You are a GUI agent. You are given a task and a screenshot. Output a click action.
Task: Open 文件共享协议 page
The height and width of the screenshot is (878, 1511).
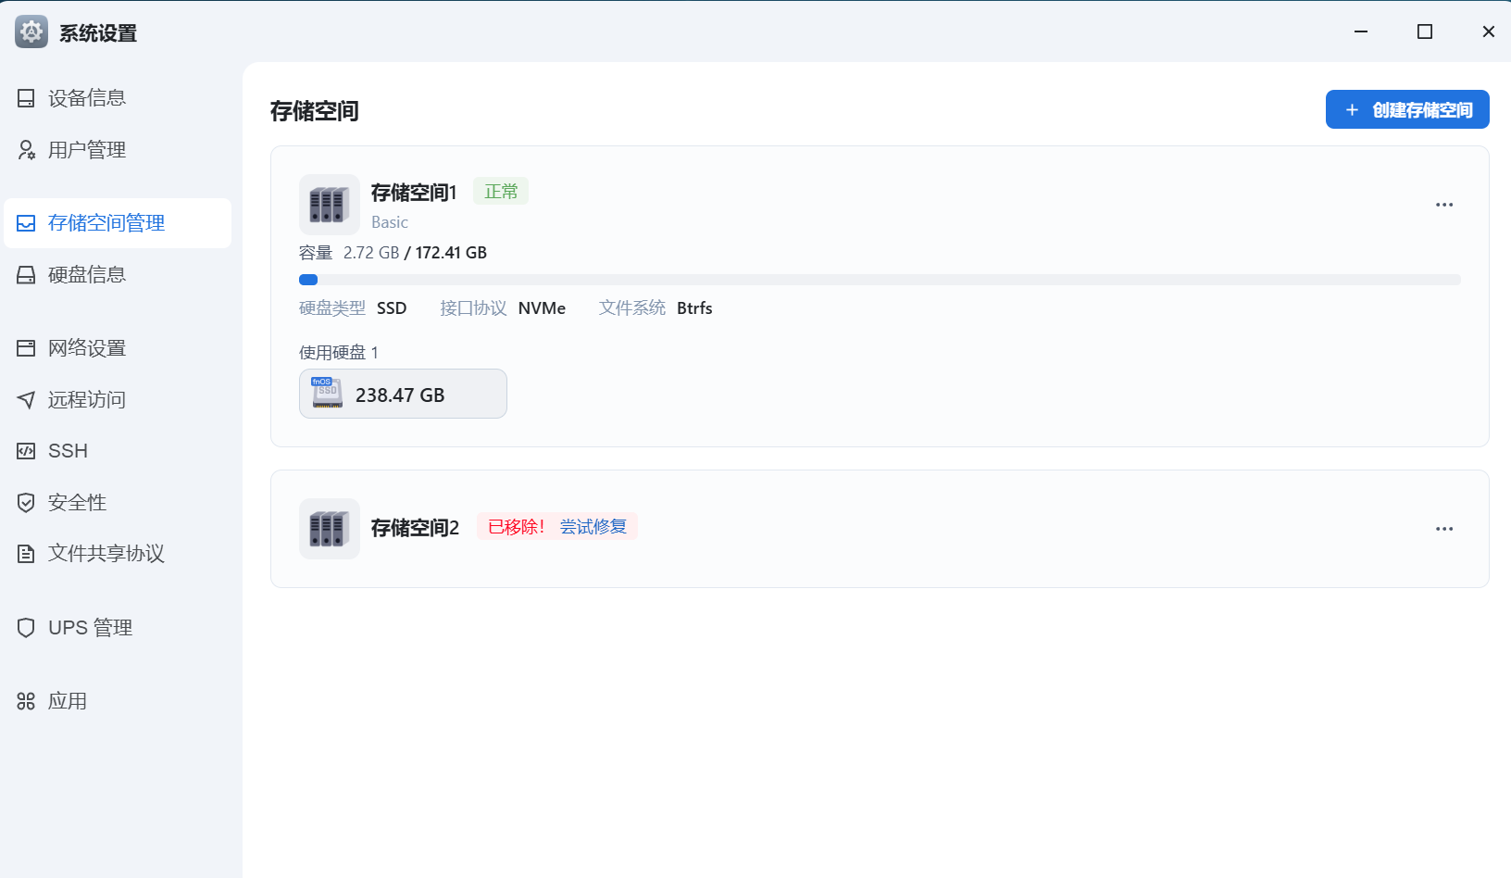[x=118, y=554]
